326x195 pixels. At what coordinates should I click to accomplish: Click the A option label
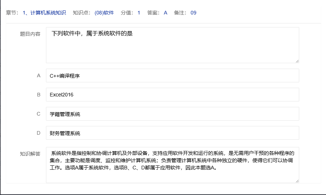[39, 76]
